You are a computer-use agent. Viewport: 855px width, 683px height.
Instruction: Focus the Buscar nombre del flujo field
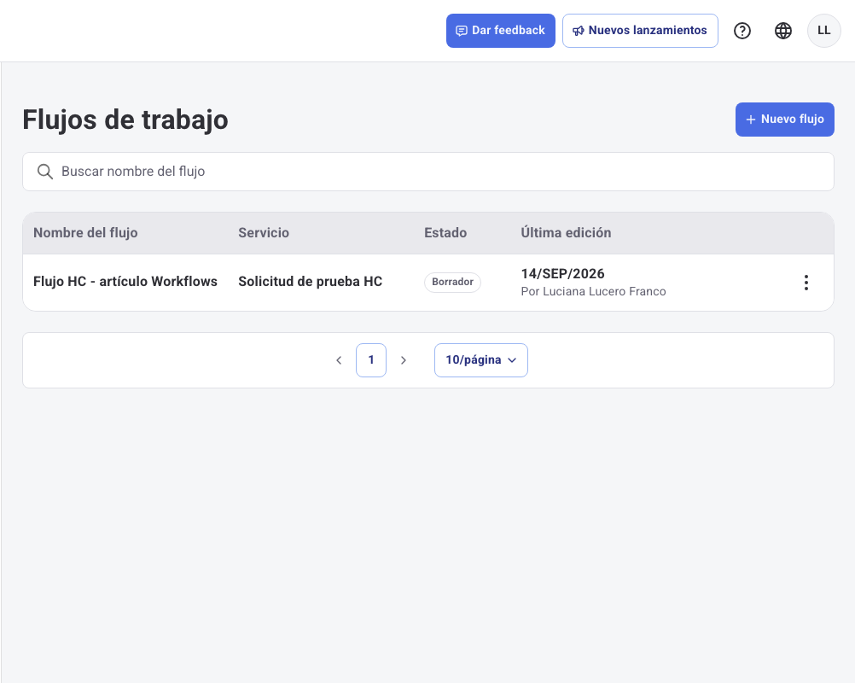(x=428, y=172)
